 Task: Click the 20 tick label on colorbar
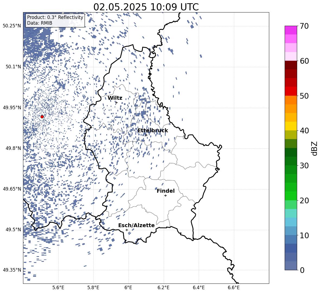click(304, 201)
